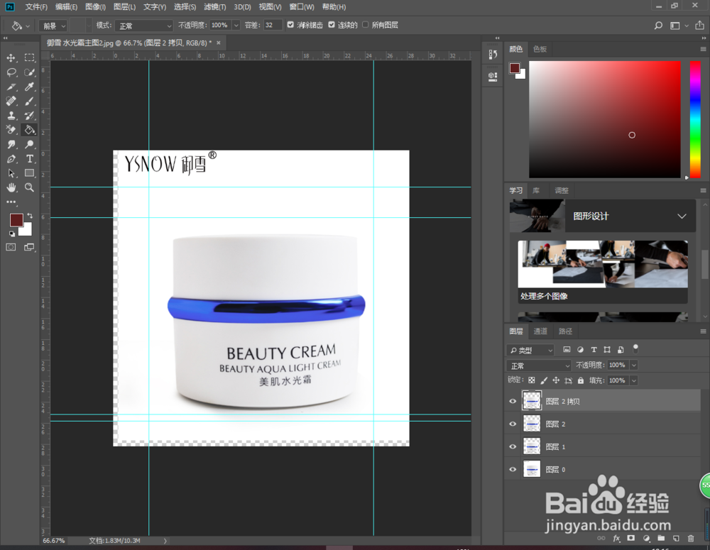Select the Brush tool

coord(29,101)
